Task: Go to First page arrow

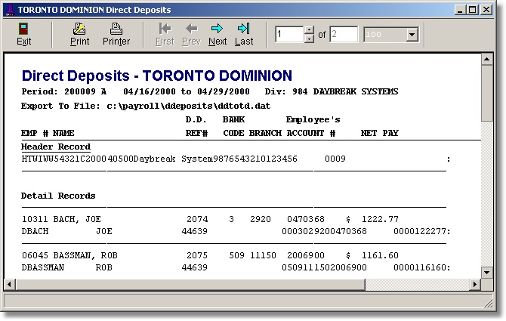Action: coord(165,29)
